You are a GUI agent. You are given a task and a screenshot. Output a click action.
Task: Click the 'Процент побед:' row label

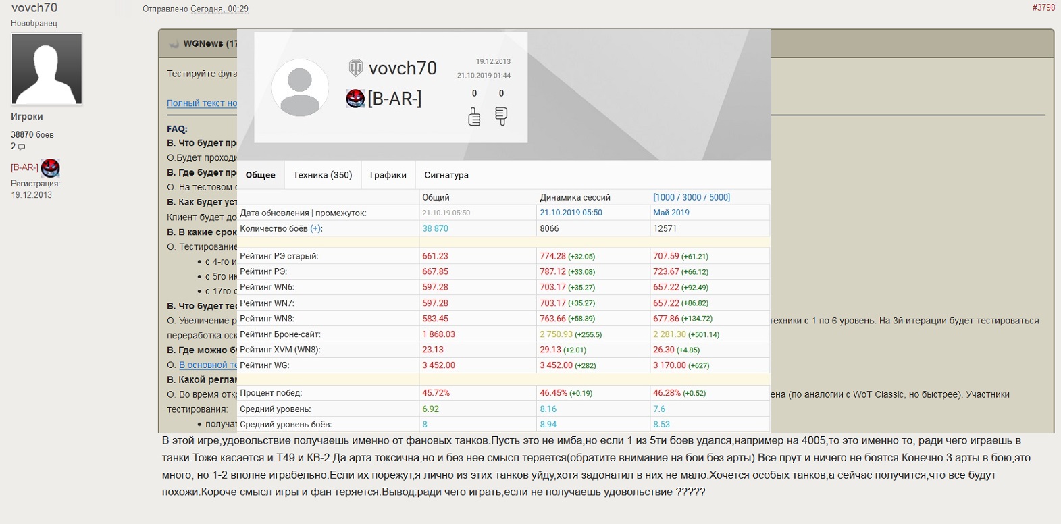click(271, 393)
